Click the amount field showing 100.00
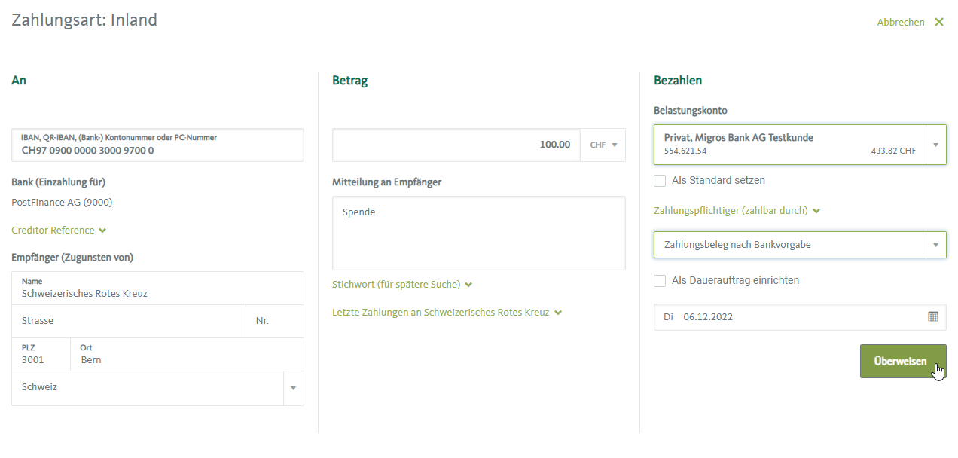The height and width of the screenshot is (458, 958). coord(456,145)
